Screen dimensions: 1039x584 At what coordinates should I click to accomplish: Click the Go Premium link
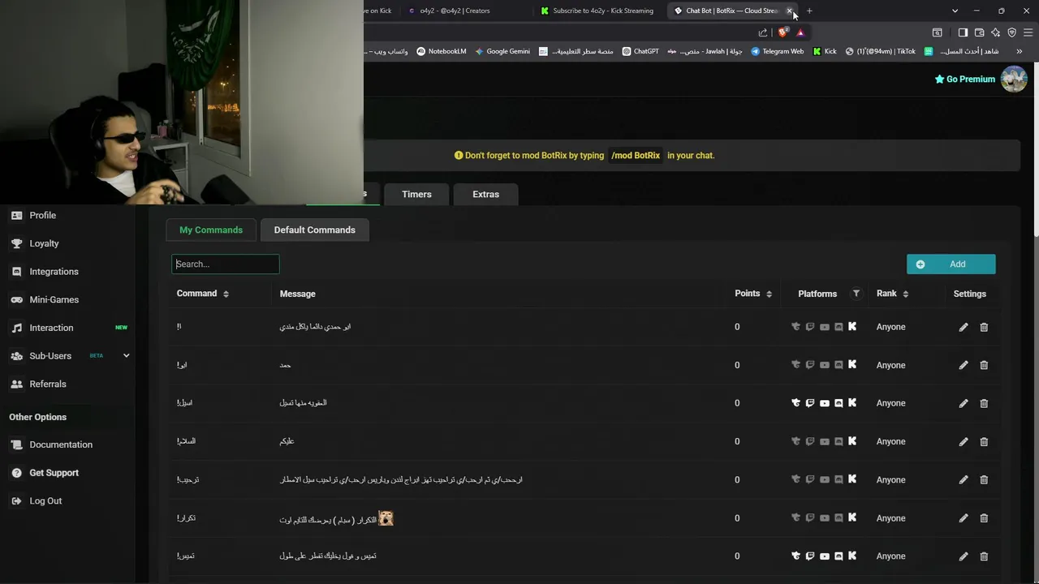click(x=964, y=79)
